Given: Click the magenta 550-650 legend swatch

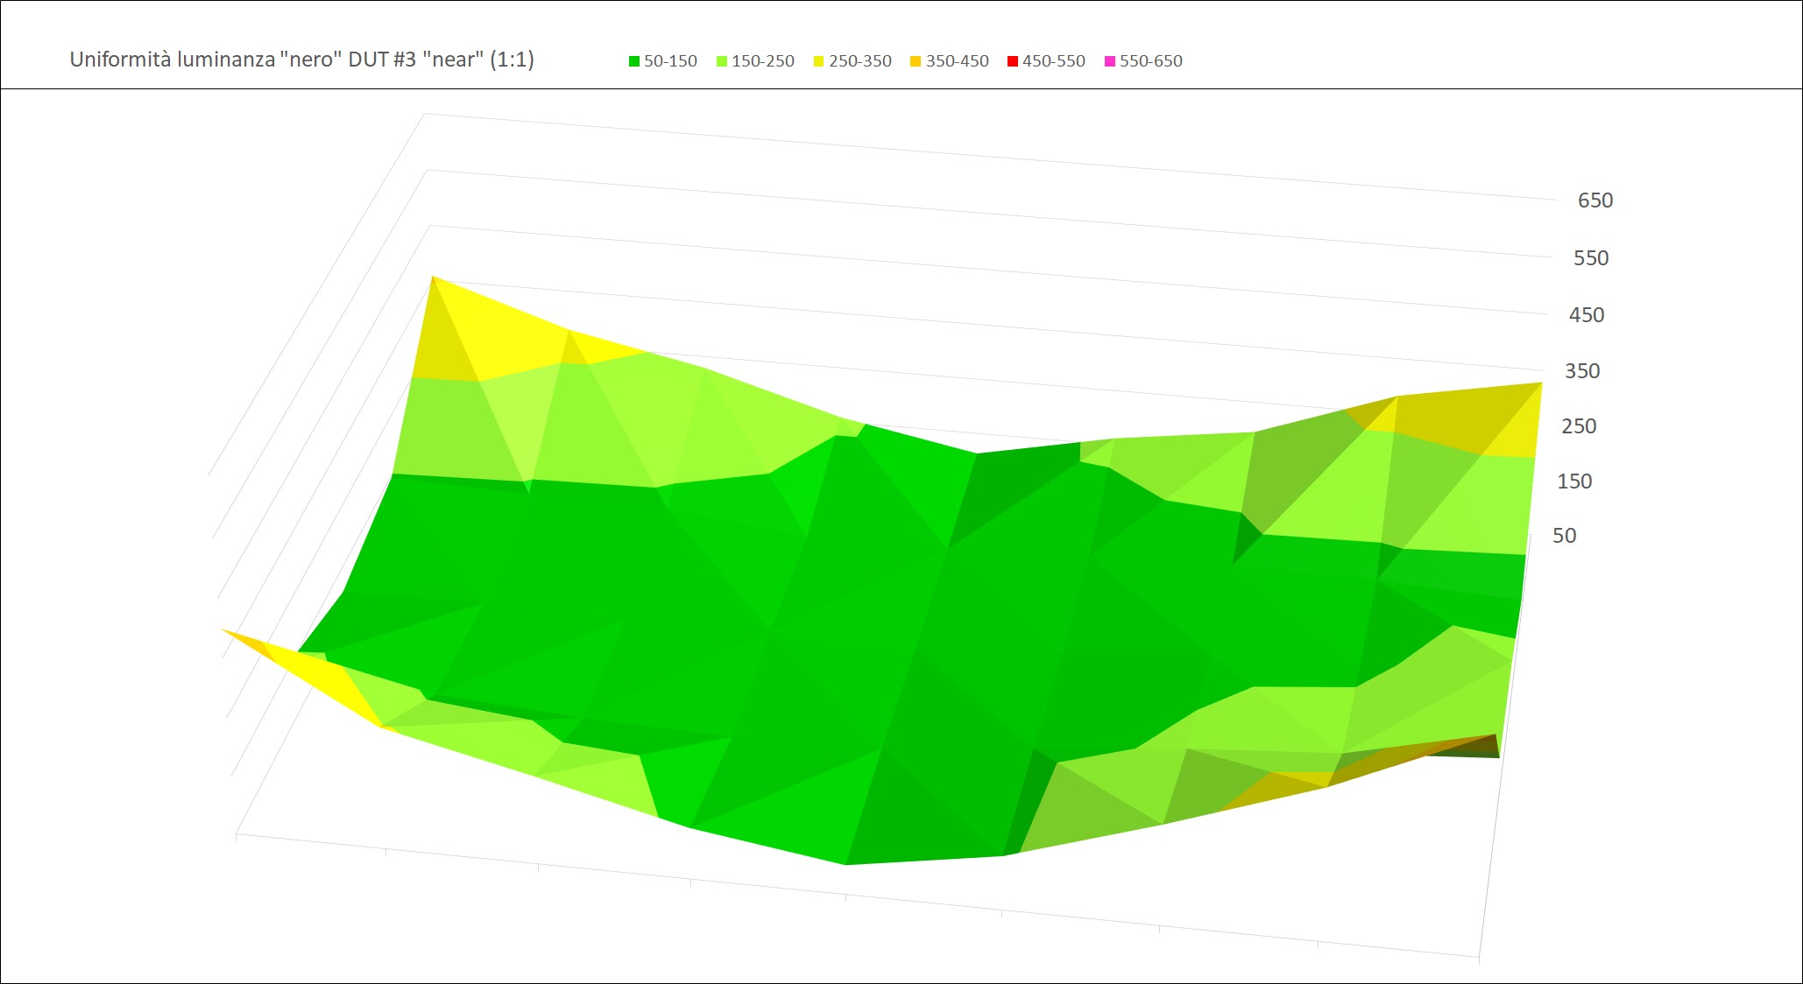Looking at the screenshot, I should pos(1110,61).
